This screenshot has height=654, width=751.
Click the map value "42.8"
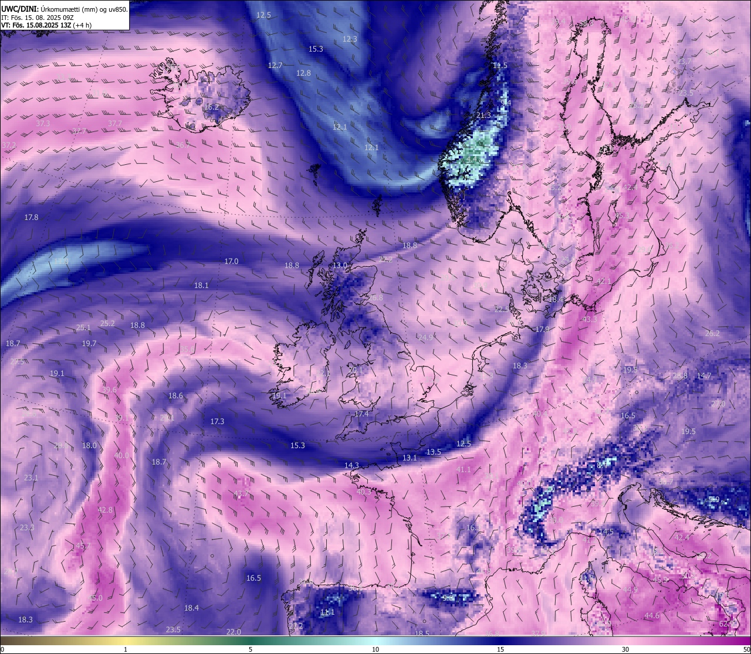pos(105,510)
